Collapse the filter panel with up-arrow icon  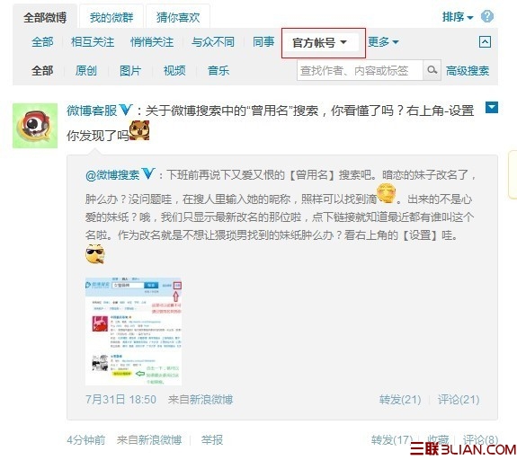(x=485, y=42)
